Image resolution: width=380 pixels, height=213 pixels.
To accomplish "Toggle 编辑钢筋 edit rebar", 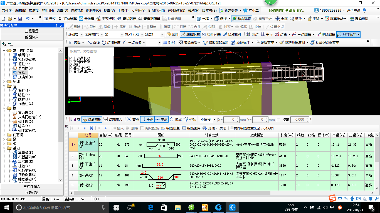I will pos(190,35).
